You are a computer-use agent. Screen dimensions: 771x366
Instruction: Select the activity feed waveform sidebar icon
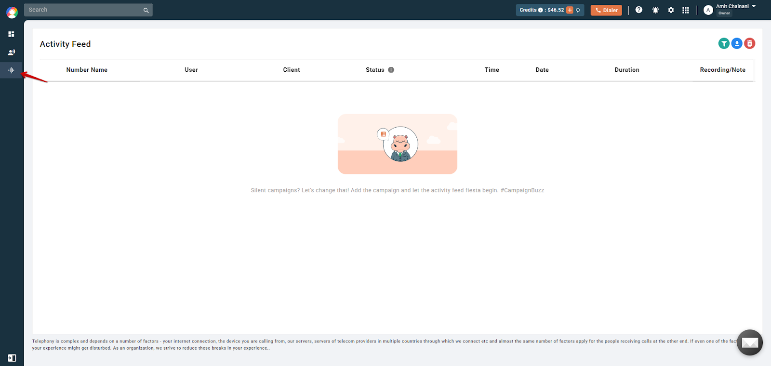pyautogui.click(x=11, y=70)
